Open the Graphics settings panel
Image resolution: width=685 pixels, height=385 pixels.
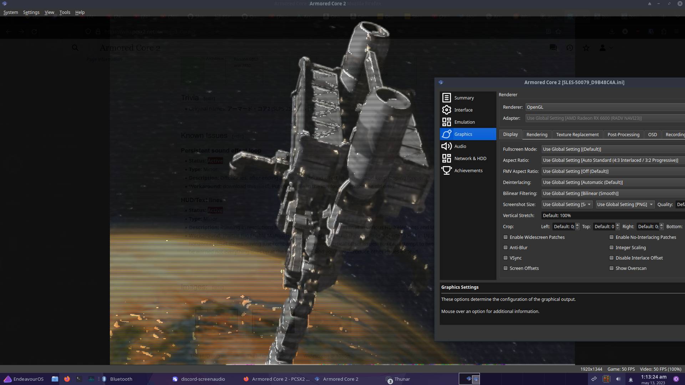pyautogui.click(x=463, y=134)
